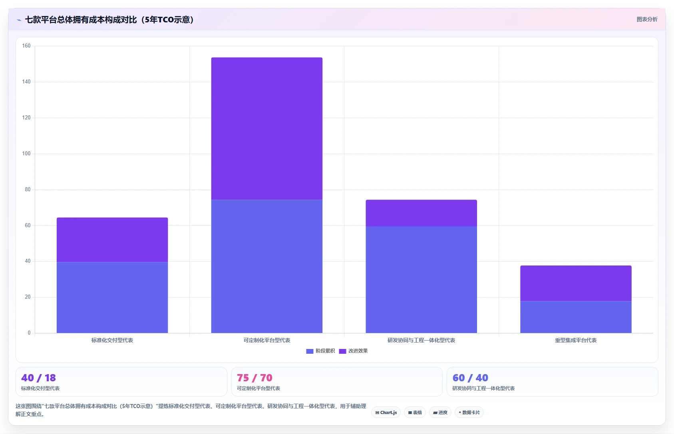
Task: Click the Chart.js tag chip
Action: point(386,412)
